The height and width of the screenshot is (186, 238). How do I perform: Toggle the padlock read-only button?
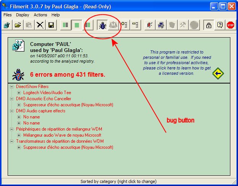point(209,25)
